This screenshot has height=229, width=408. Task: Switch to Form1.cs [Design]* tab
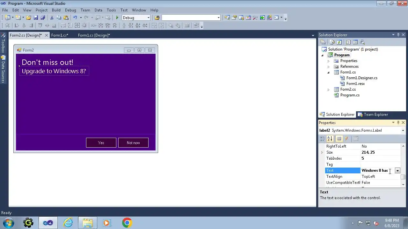(x=94, y=35)
